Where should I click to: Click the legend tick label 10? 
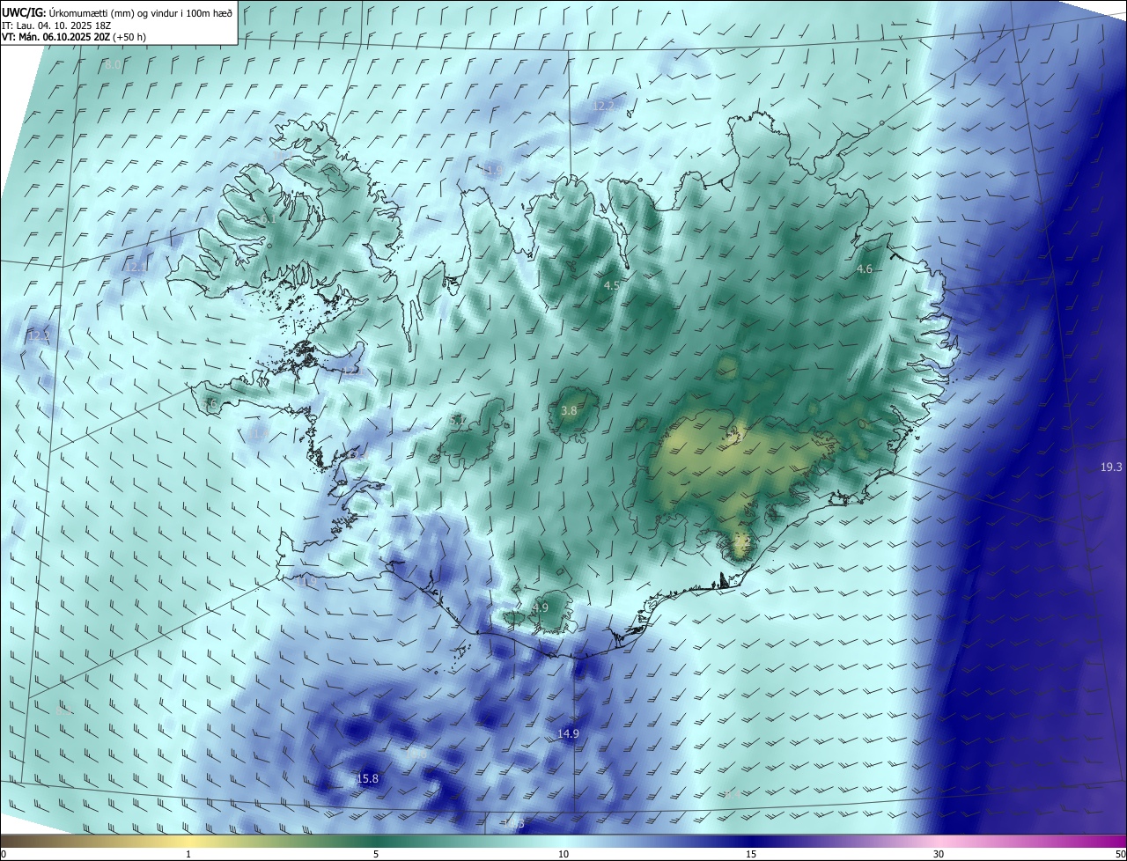[x=563, y=854]
